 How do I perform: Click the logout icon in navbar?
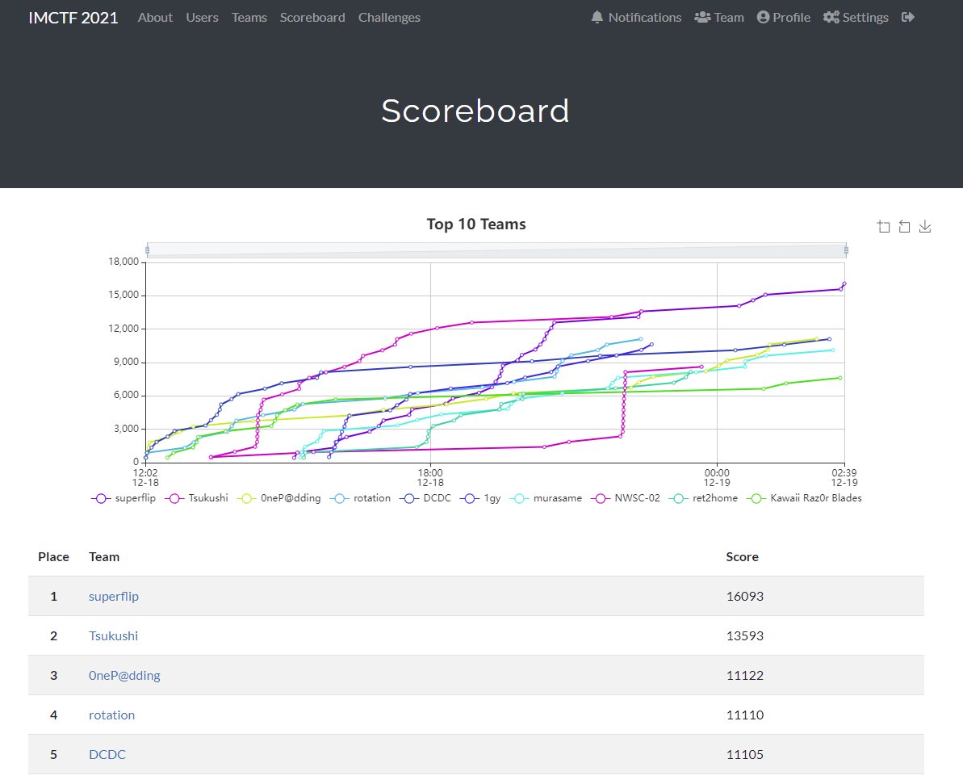click(x=908, y=17)
